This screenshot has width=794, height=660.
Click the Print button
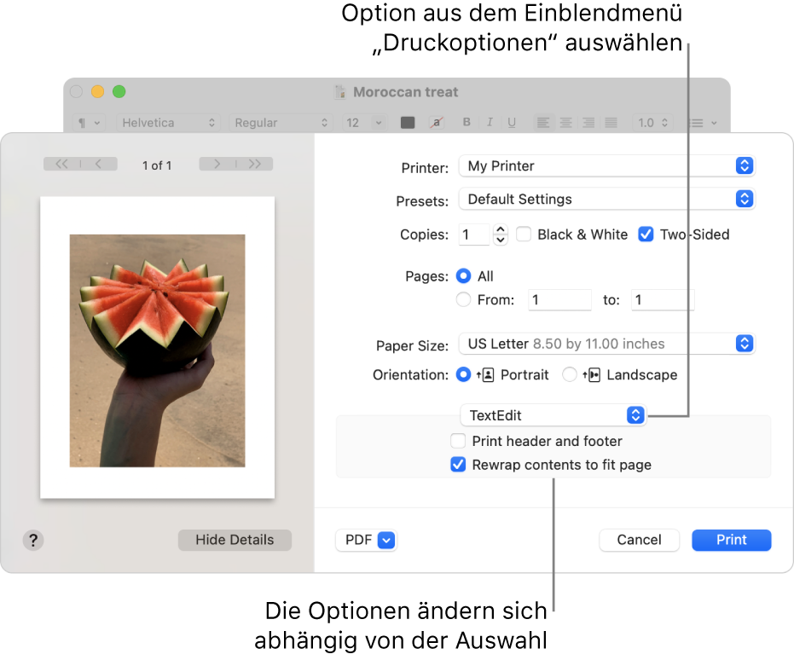click(x=731, y=540)
